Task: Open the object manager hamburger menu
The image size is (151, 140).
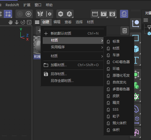Action: click(x=146, y=20)
